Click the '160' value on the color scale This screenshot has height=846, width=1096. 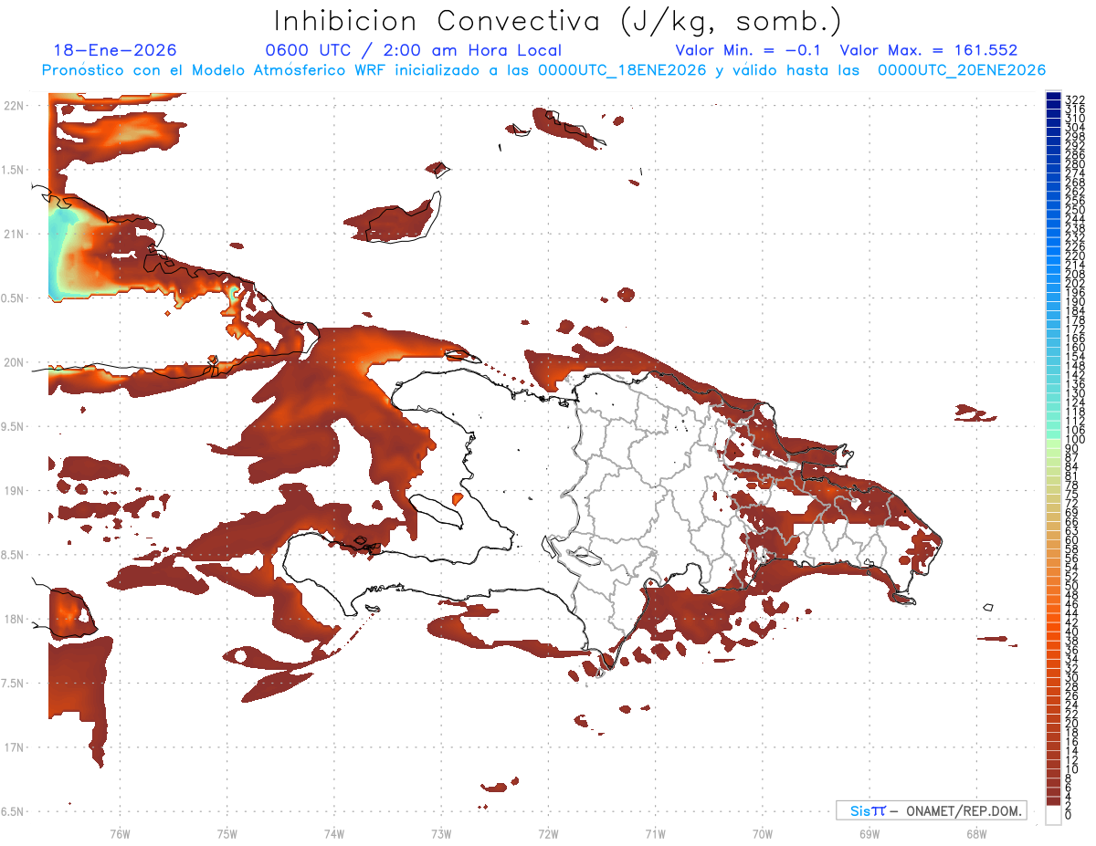point(1074,348)
